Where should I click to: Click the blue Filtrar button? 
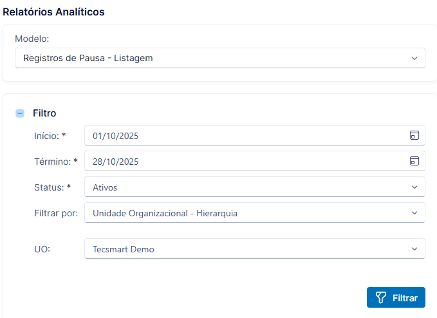396,297
